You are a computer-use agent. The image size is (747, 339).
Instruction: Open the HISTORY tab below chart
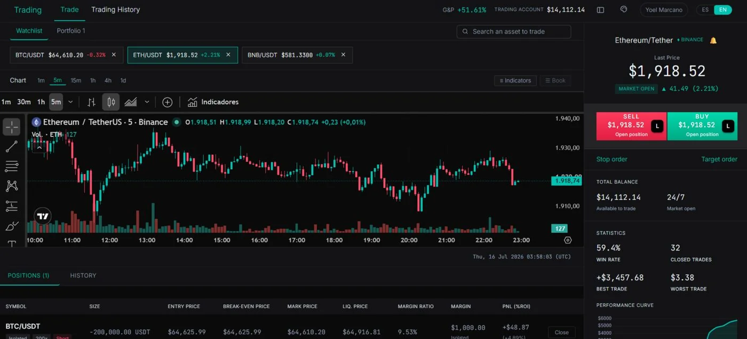83,275
